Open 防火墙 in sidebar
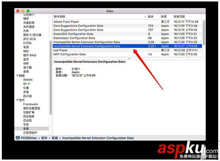This screenshot has width=220, height=161. (27, 96)
